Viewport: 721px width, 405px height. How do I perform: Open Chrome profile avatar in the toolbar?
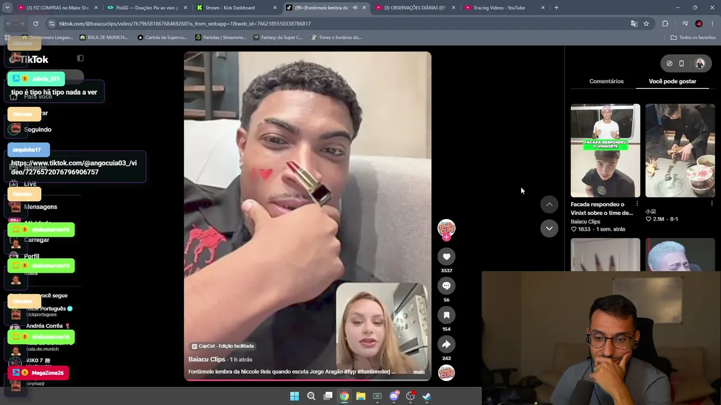(x=698, y=24)
